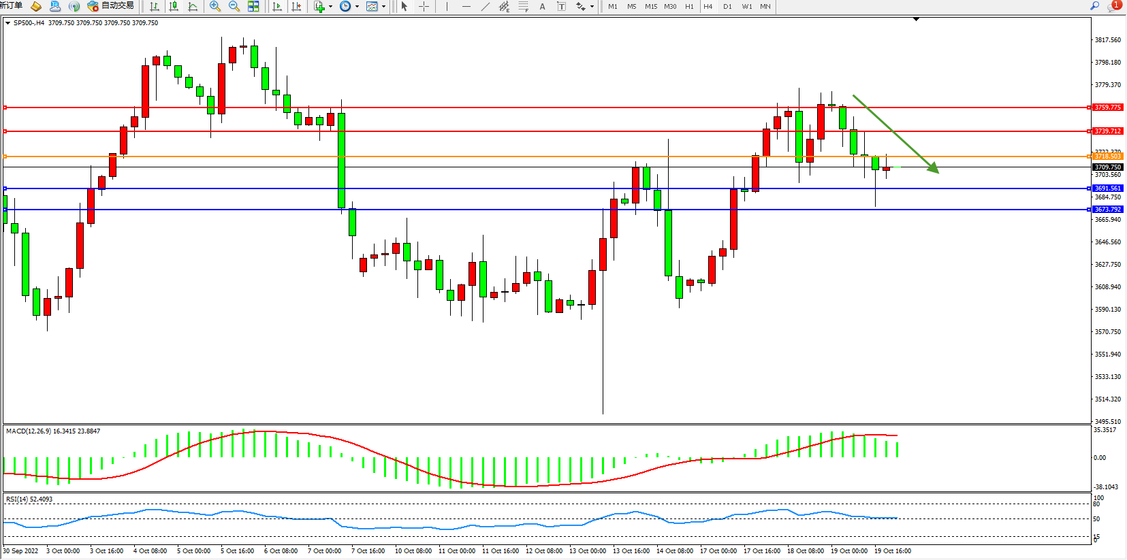The width and height of the screenshot is (1127, 560).
Task: Select the crosshair cursor tool
Action: click(x=424, y=6)
